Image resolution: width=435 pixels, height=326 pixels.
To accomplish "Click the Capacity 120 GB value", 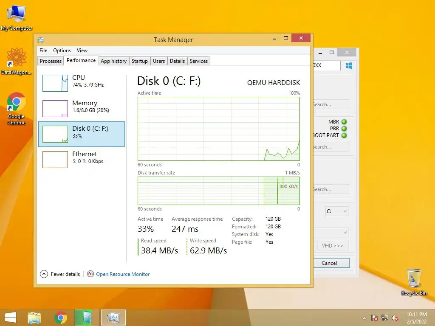I will pos(273,219).
